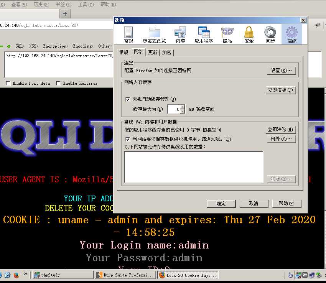Click 立即清除(N) to clear offline data
Screen dimensions: 326x283
point(281,130)
